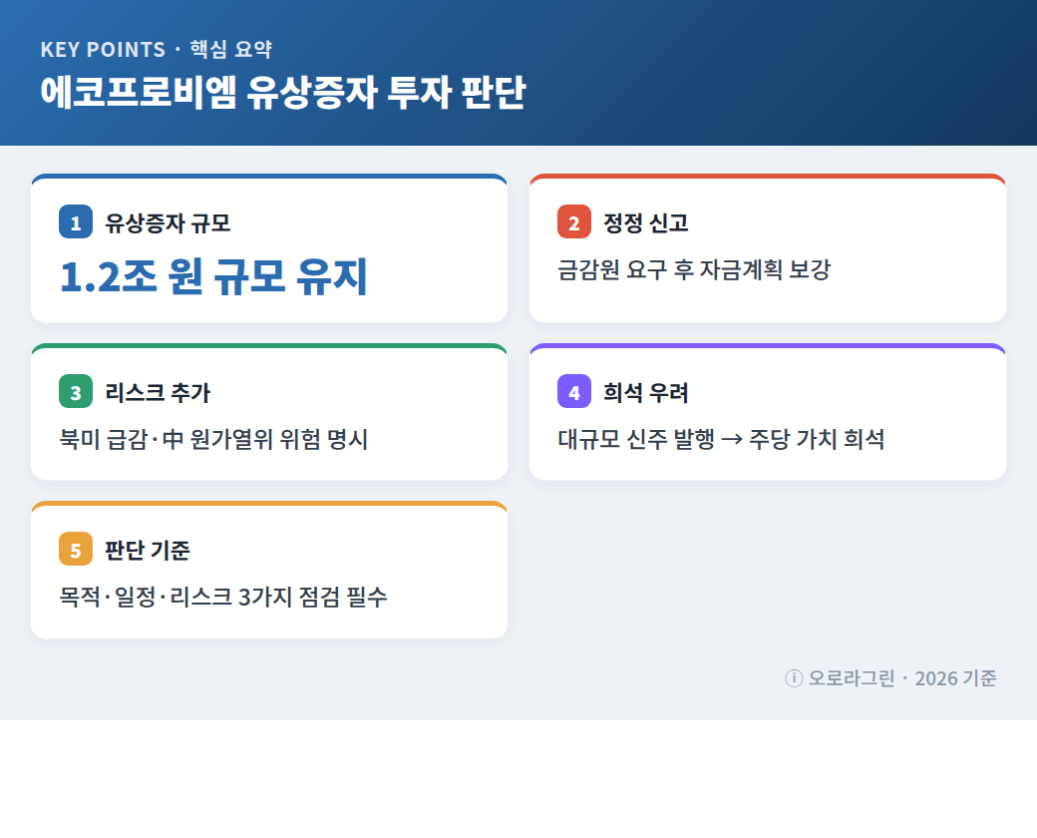Click the KEY POINTS · 핵심 요약 subtitle
This screenshot has width=1037, height=838.
(x=157, y=49)
